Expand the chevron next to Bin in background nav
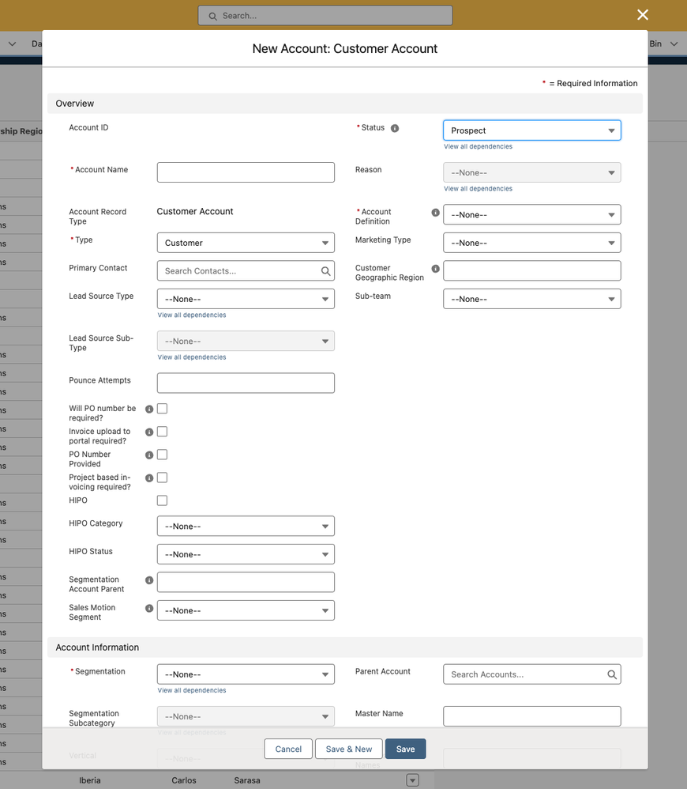 point(674,43)
